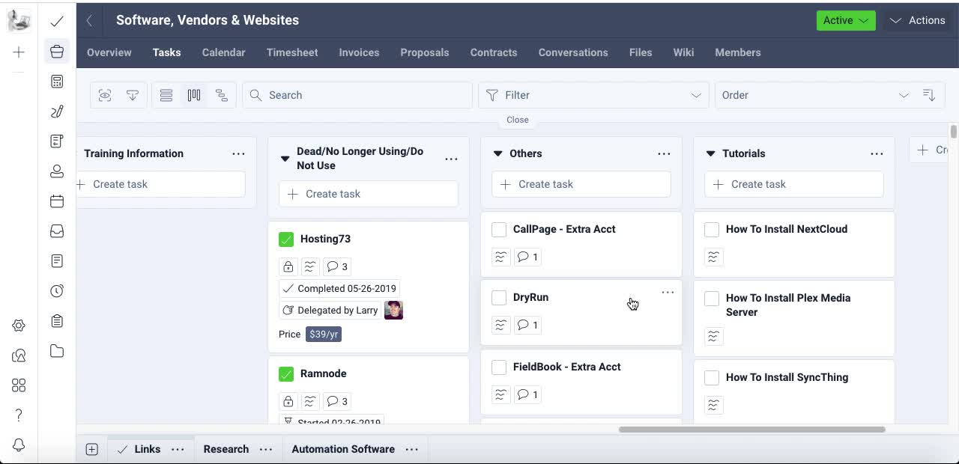Switch to kanban board view icon

tap(194, 95)
